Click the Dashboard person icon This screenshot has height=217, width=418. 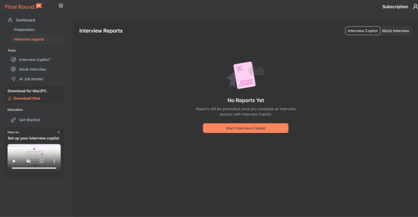pyautogui.click(x=10, y=20)
